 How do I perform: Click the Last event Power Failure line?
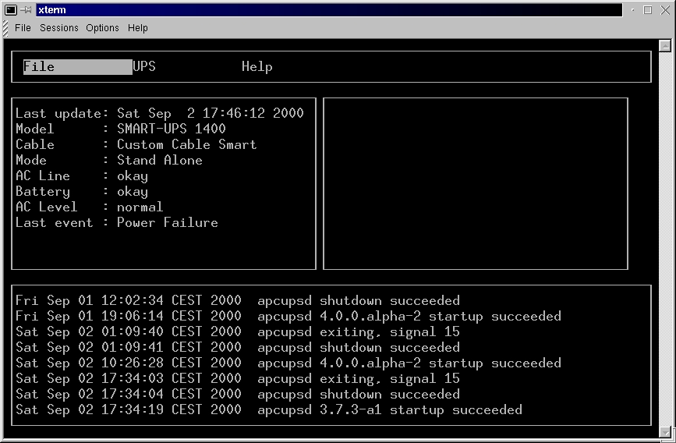(117, 223)
